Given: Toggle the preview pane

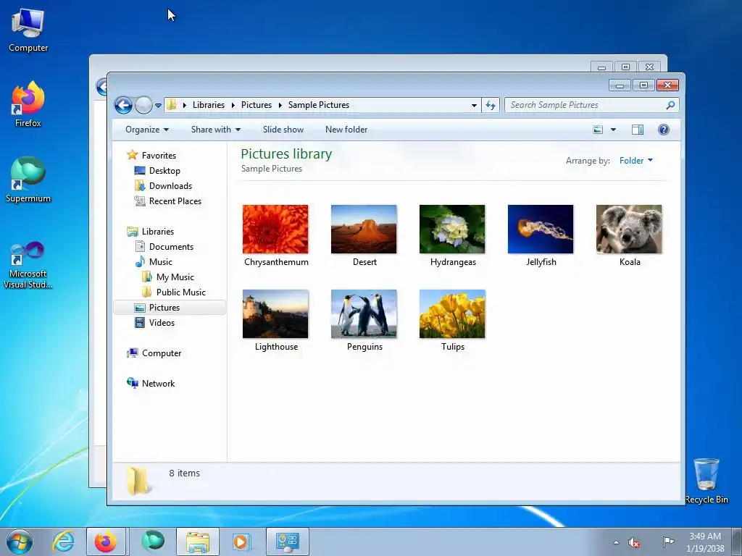Looking at the screenshot, I should click(x=638, y=130).
